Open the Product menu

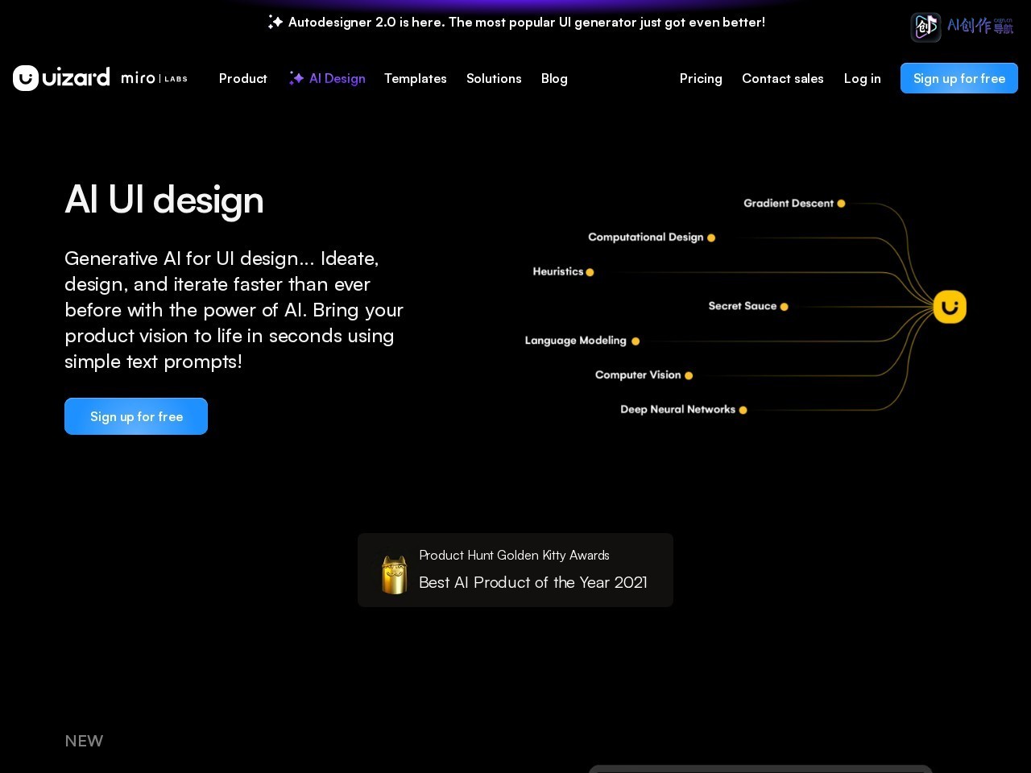243,78
